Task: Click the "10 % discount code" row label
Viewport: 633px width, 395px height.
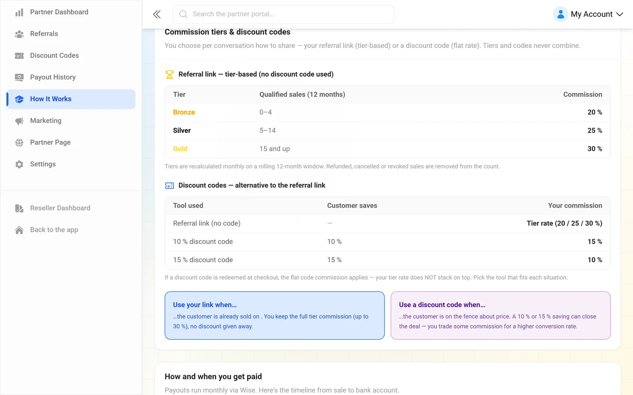Action: coord(203,242)
